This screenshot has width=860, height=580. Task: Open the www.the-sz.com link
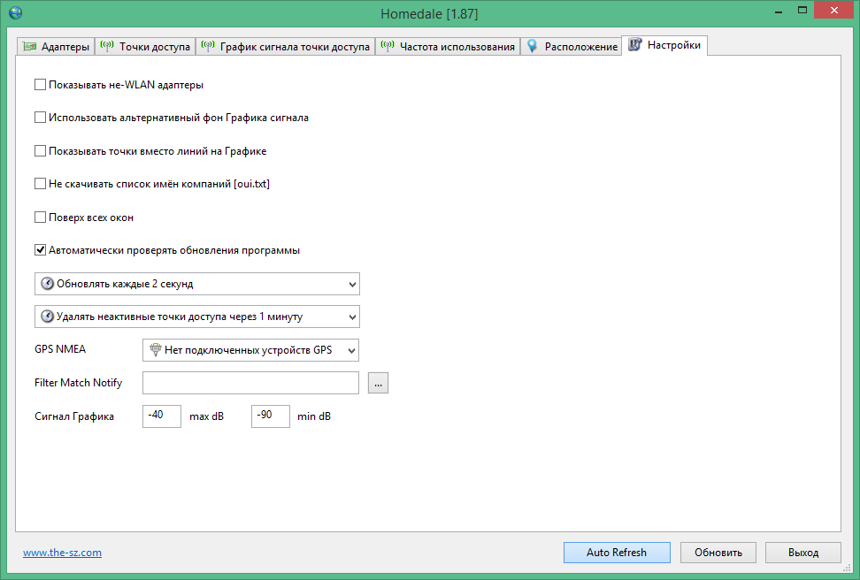(x=62, y=553)
